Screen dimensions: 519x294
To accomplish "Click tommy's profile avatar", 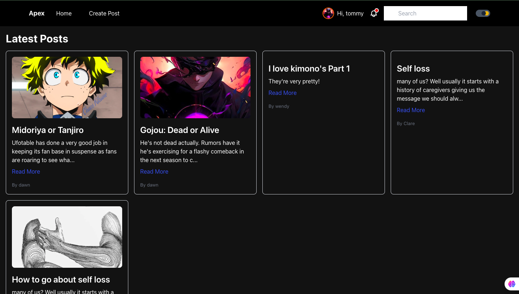I will (x=328, y=13).
